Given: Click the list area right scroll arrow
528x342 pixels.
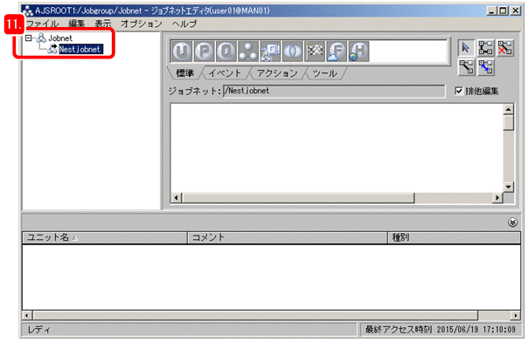Looking at the screenshot, I should click(x=516, y=316).
